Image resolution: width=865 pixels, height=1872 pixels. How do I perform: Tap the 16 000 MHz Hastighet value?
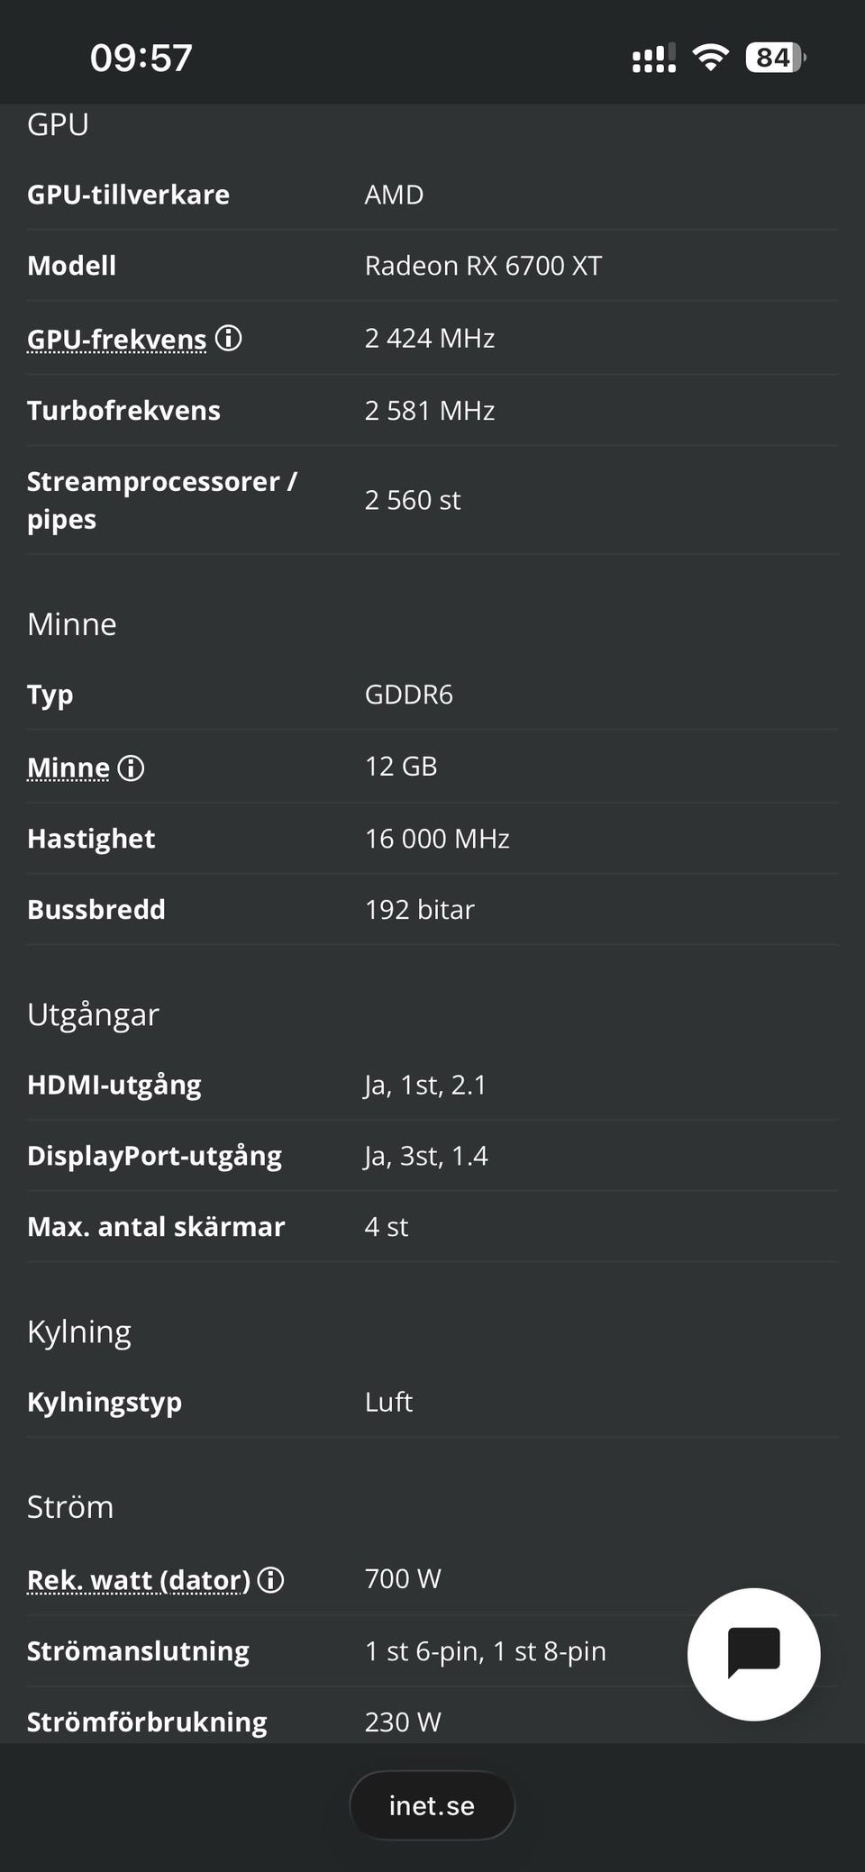(437, 839)
